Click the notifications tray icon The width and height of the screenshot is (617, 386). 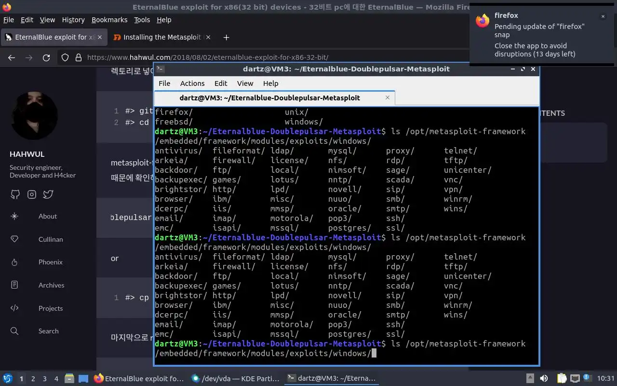(587, 379)
